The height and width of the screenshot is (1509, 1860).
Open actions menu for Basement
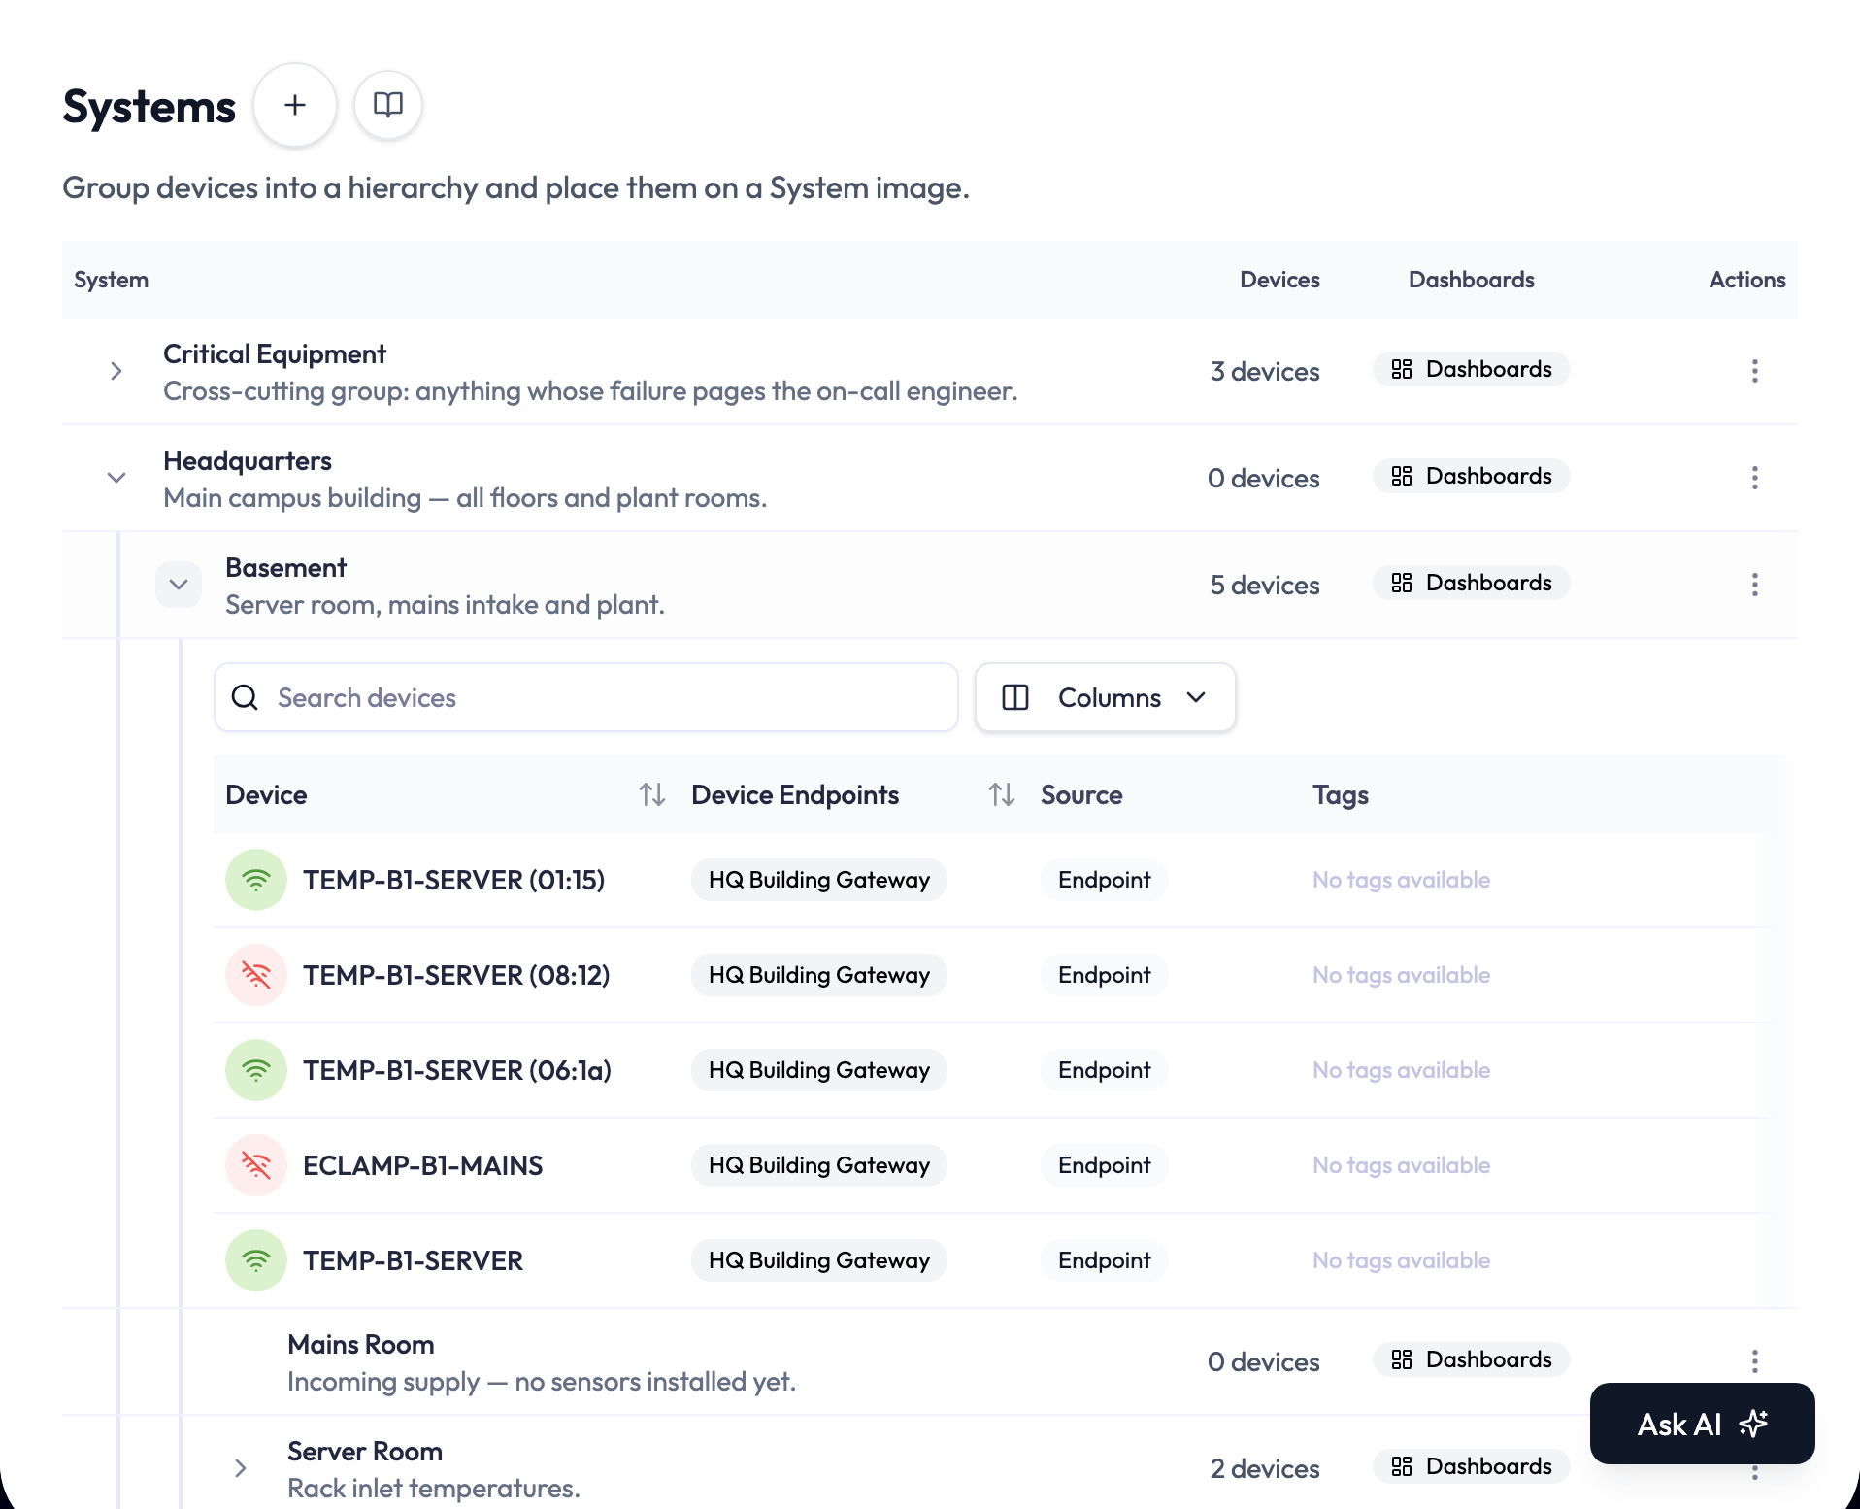pyautogui.click(x=1754, y=585)
